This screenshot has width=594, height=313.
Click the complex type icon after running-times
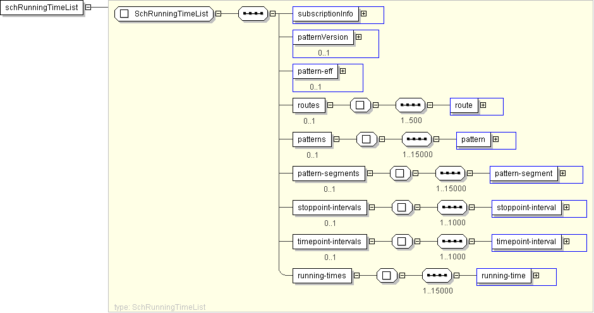386,275
